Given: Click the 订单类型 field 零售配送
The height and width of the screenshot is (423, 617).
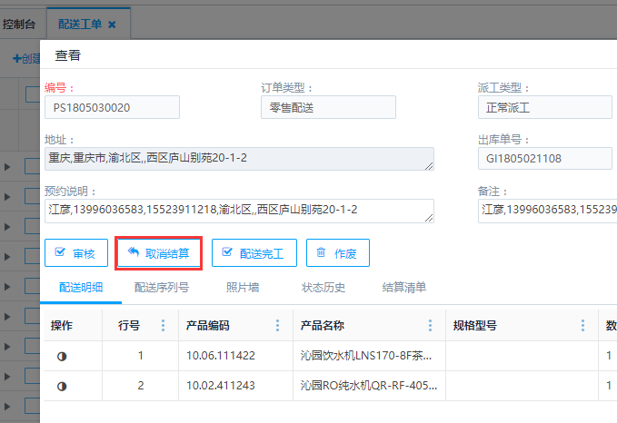Looking at the screenshot, I should (328, 107).
